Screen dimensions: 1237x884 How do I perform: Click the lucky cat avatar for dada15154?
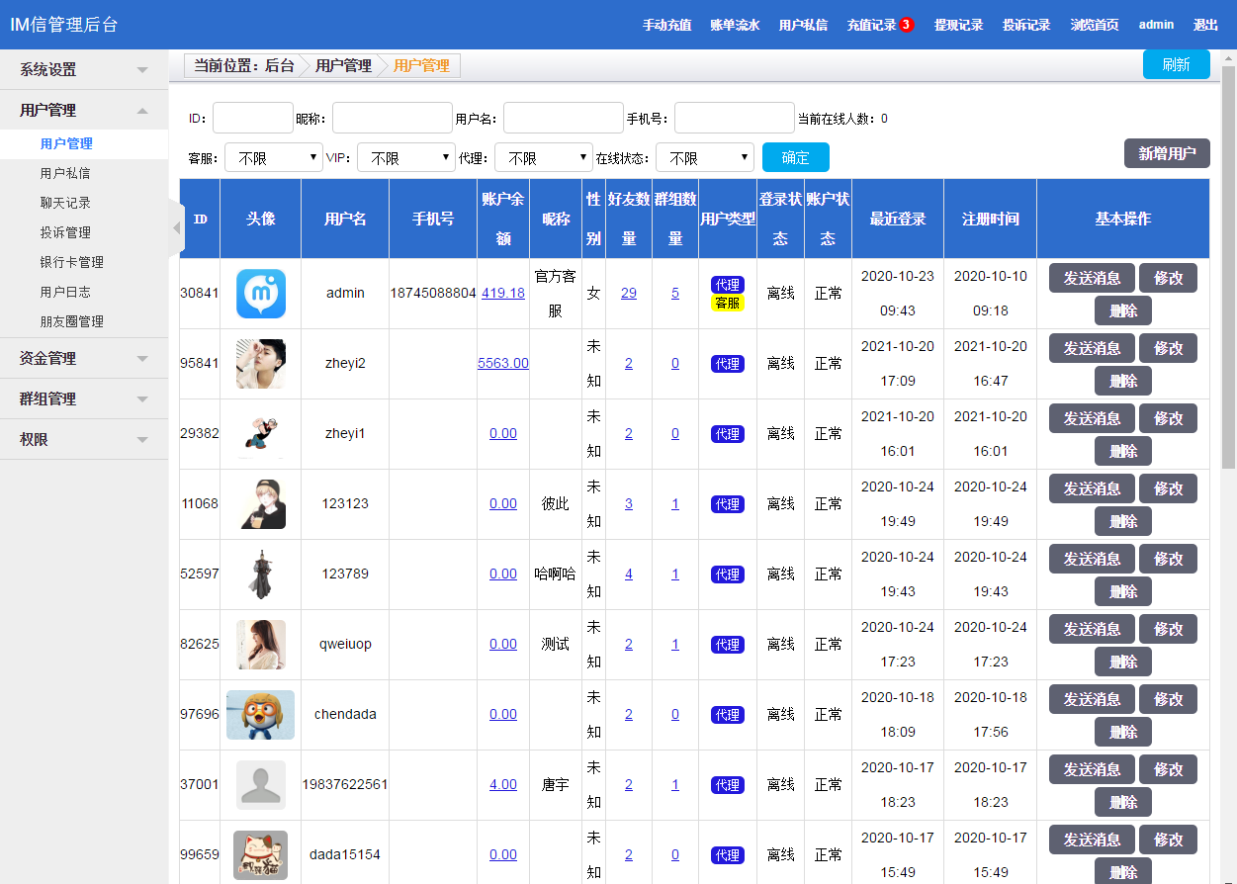[261, 855]
